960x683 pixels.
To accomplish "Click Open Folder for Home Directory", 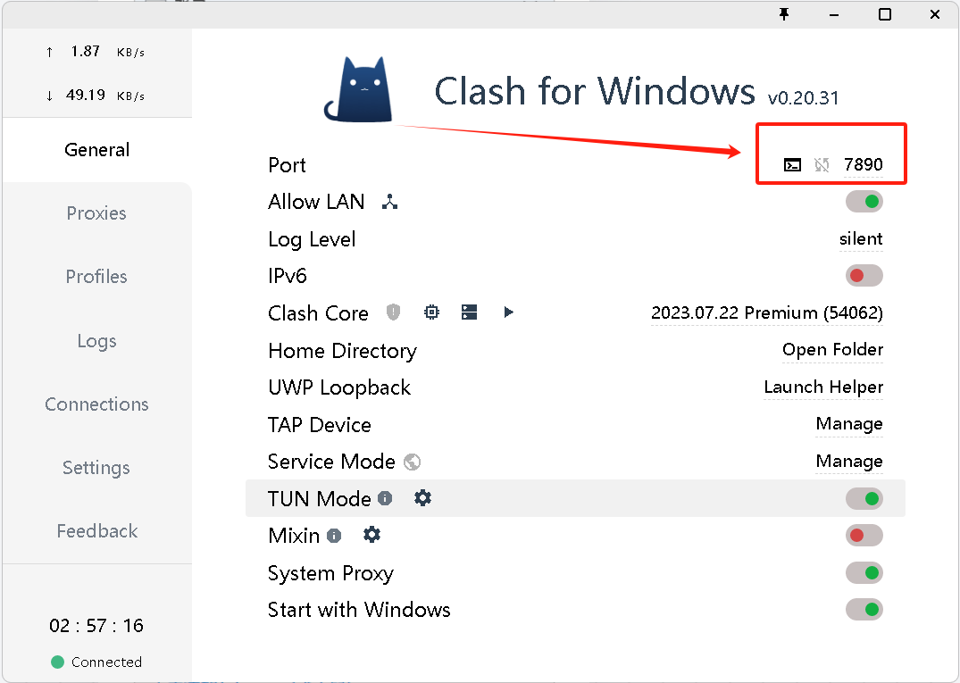I will 832,349.
